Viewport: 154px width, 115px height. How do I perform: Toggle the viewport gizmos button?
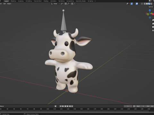(132, 4)
